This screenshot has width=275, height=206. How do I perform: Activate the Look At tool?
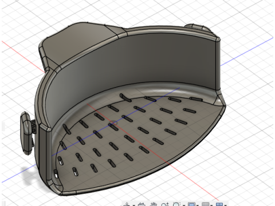[142, 204]
